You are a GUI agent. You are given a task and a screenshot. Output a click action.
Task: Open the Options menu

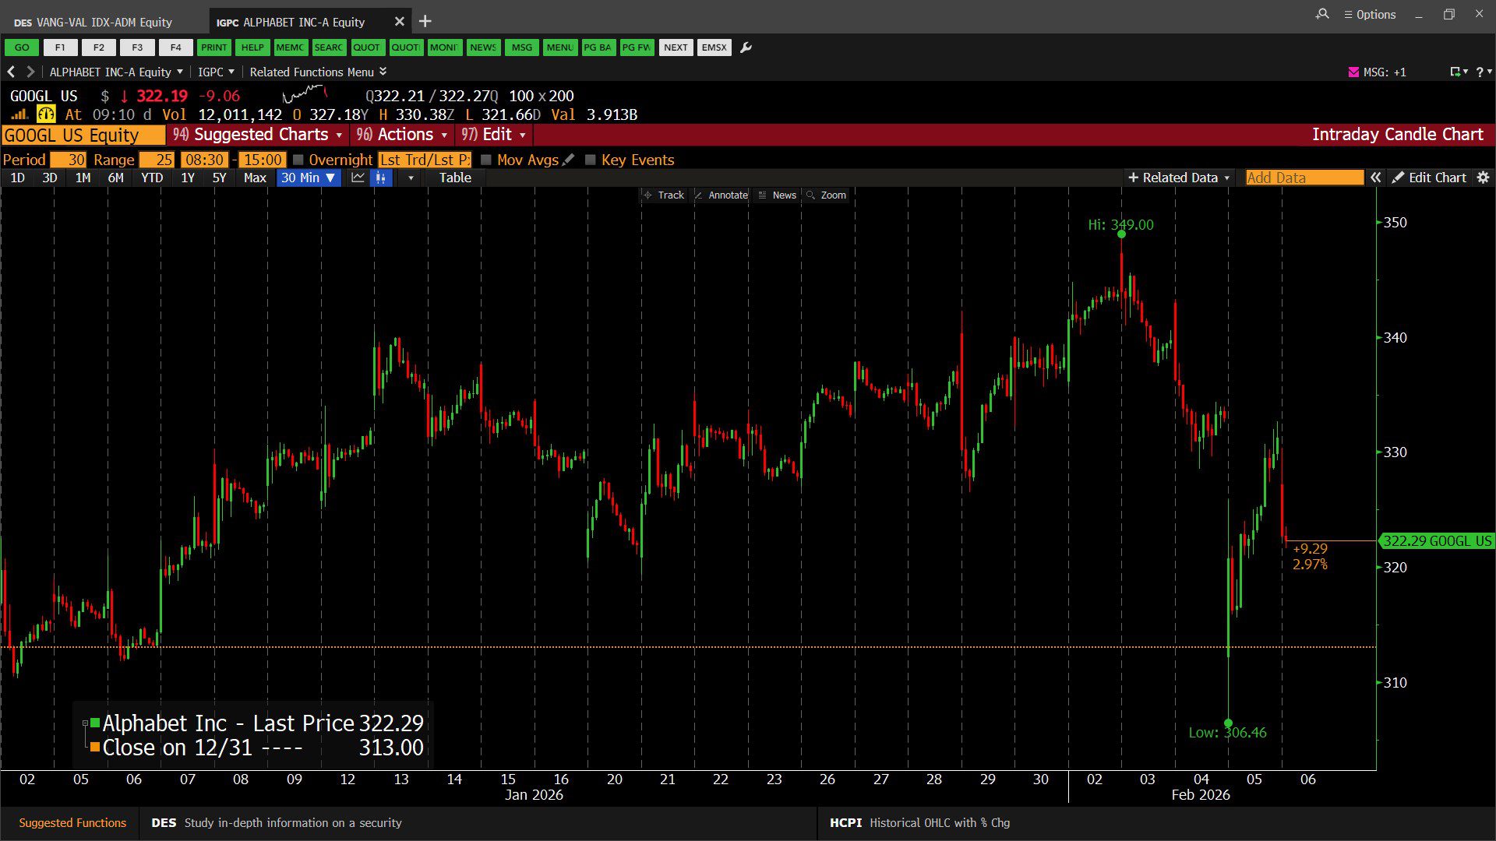(1370, 14)
